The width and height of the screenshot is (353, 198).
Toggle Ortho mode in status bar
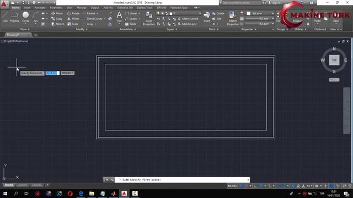tap(255, 186)
